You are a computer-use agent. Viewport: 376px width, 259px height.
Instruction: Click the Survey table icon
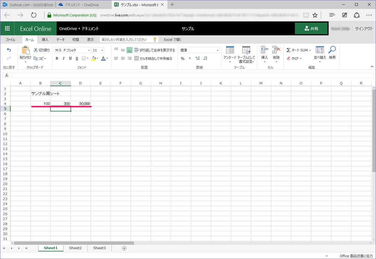click(230, 50)
